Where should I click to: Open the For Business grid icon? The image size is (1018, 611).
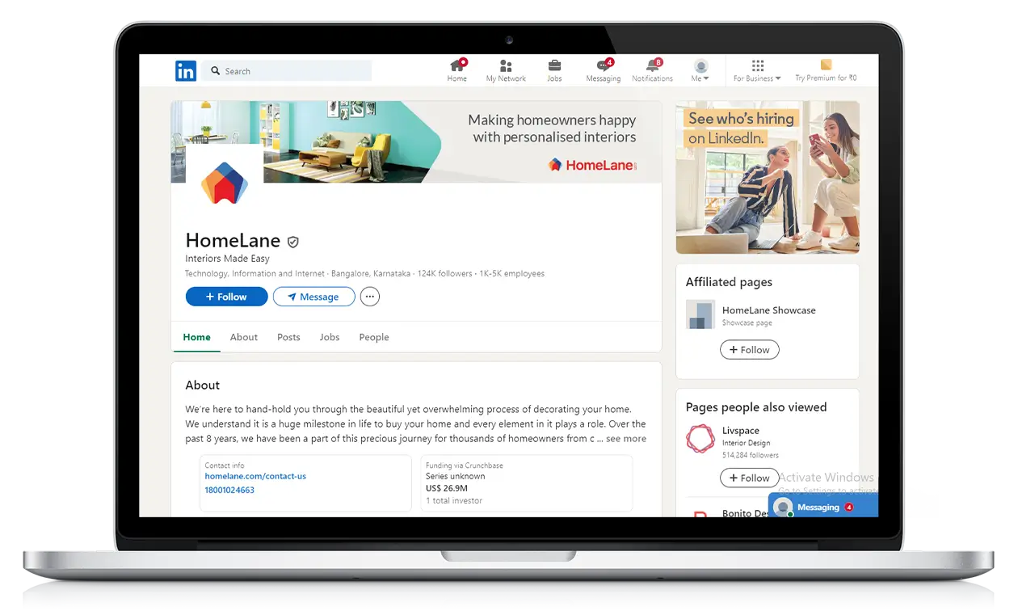point(757,65)
